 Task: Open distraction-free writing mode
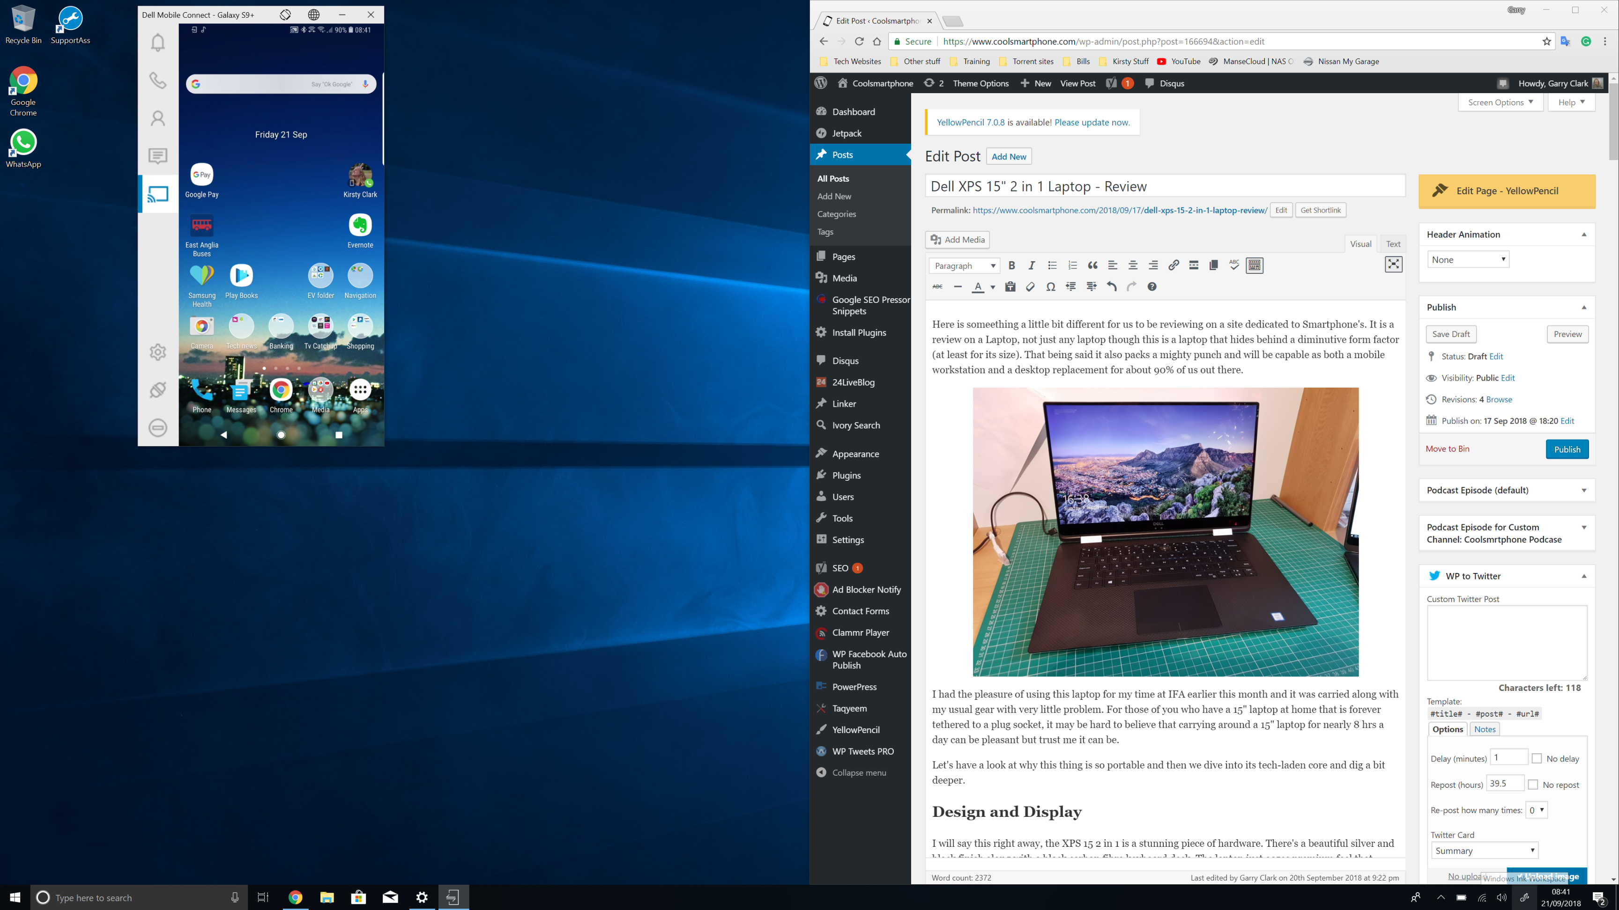(1393, 264)
